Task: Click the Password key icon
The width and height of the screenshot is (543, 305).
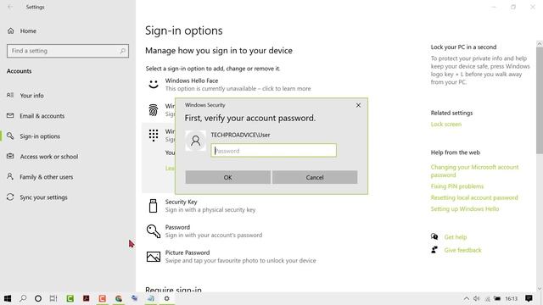Action: pos(154,231)
